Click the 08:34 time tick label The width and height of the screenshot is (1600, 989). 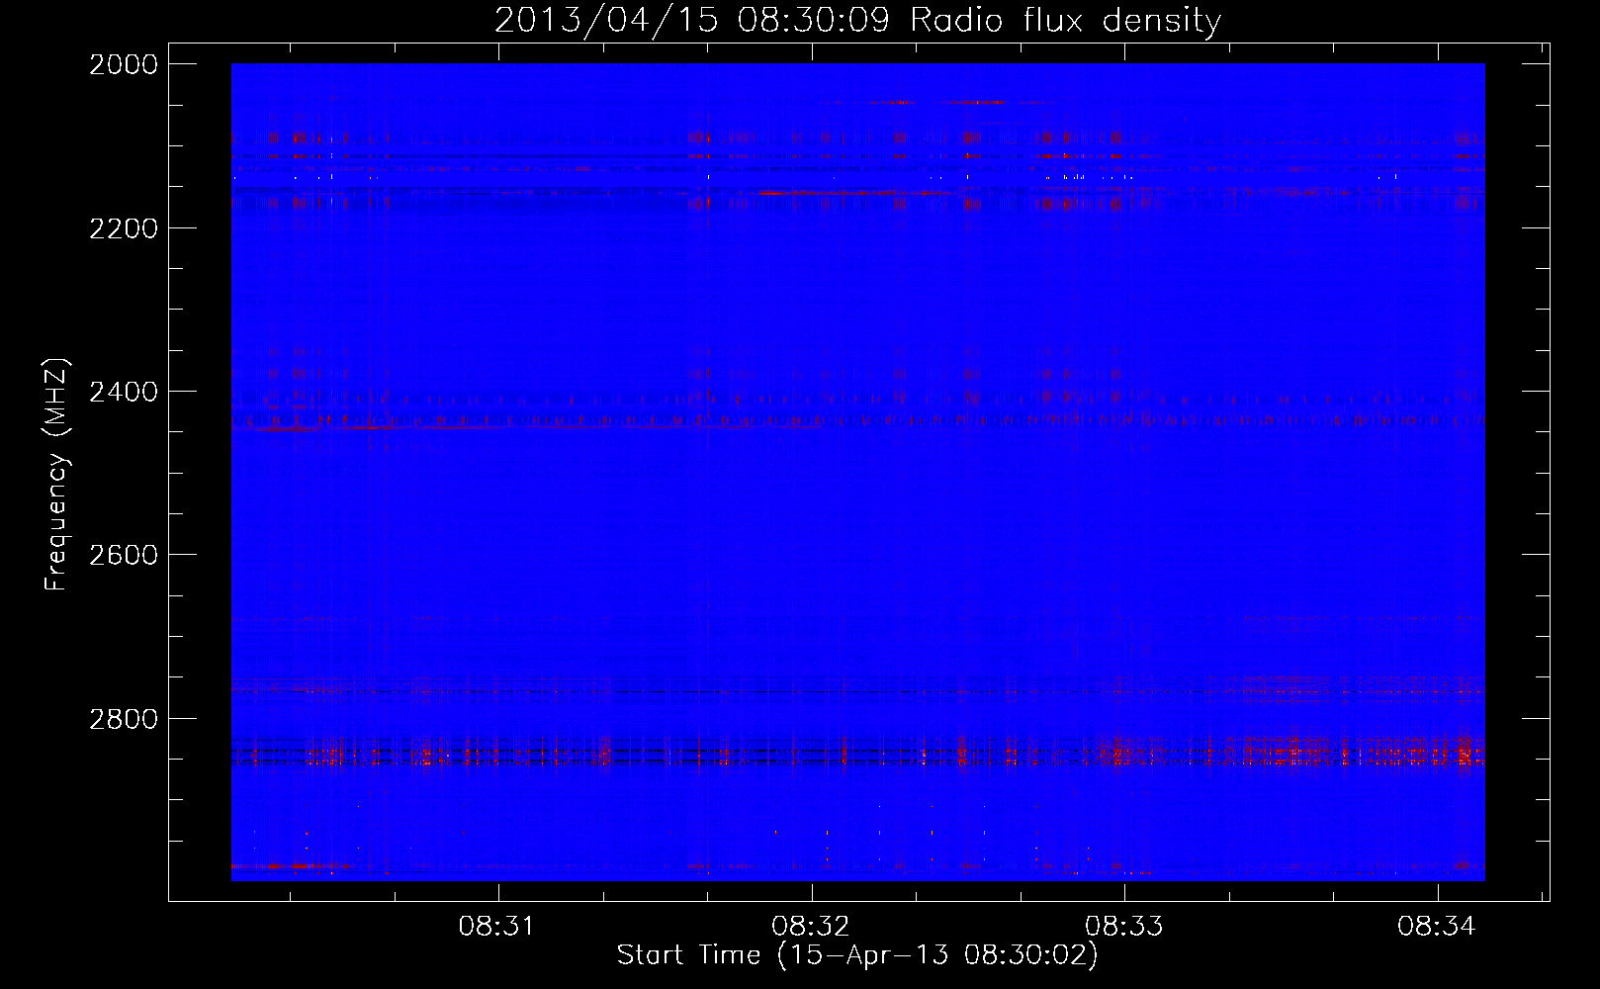click(1437, 927)
